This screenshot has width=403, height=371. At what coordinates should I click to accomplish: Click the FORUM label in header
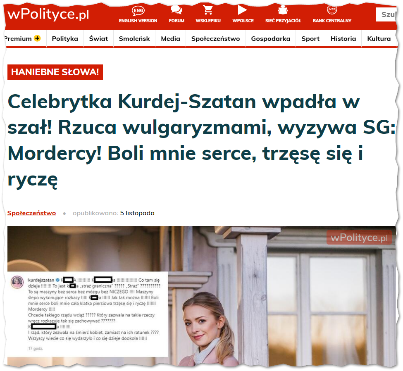176,21
